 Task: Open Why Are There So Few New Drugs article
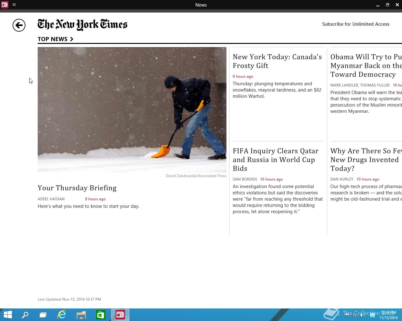tap(366, 160)
